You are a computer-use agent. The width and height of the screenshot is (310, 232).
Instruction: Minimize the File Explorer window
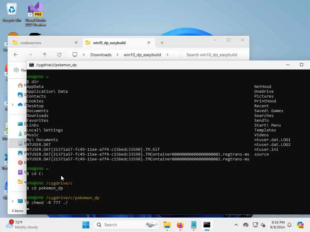click(x=215, y=40)
